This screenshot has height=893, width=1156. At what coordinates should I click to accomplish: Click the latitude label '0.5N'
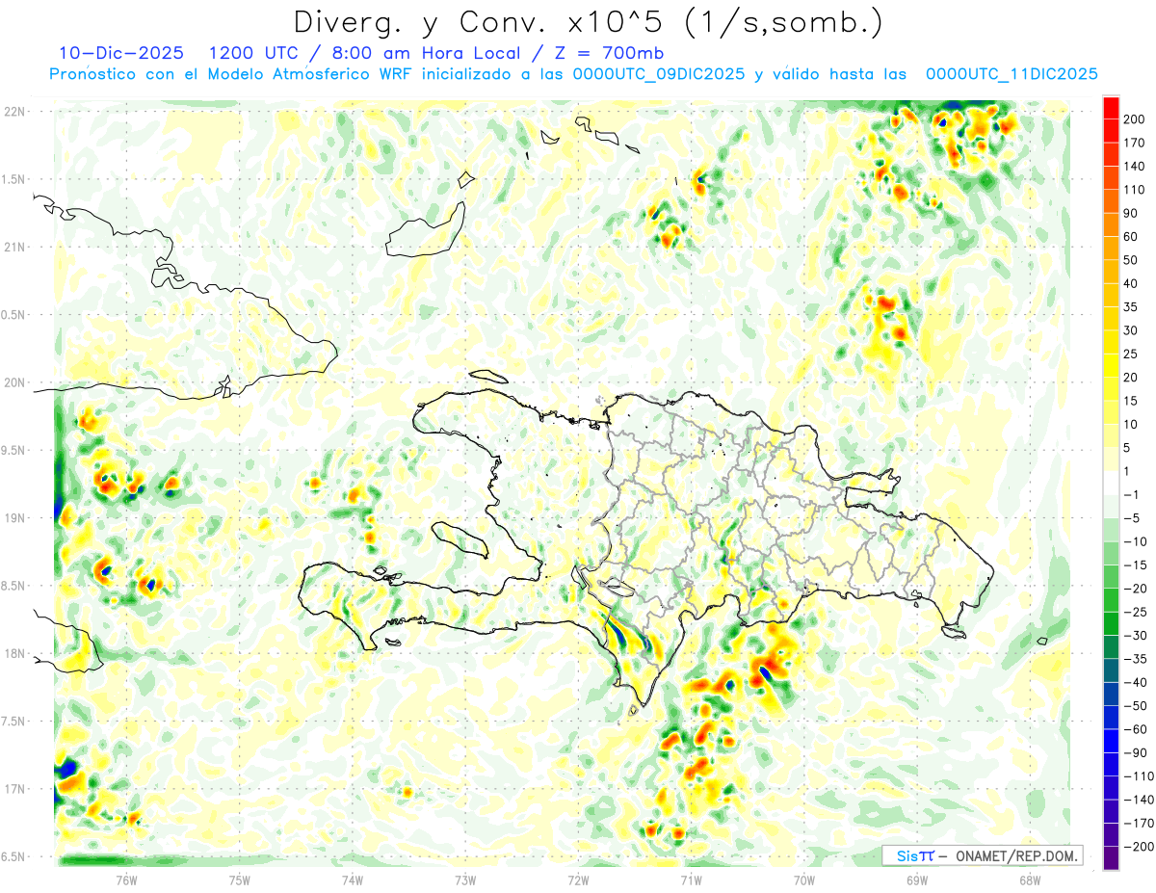(14, 315)
